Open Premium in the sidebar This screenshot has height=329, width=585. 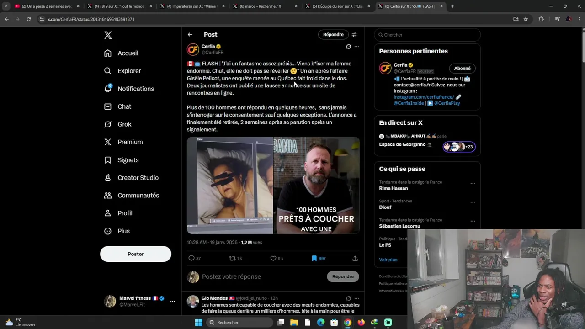pos(123,142)
